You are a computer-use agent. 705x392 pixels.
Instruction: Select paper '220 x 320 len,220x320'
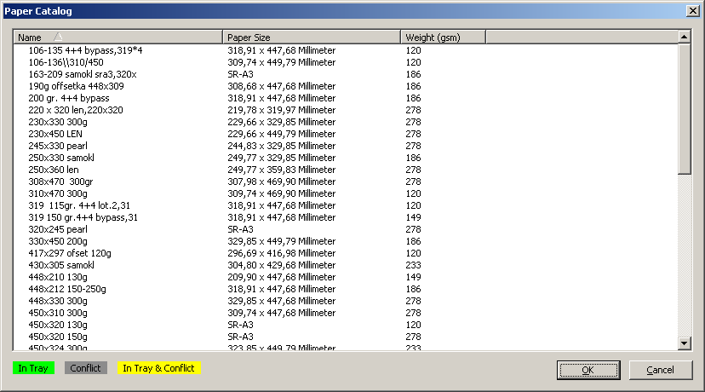click(76, 110)
